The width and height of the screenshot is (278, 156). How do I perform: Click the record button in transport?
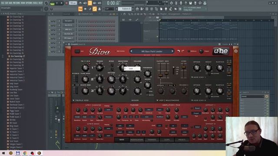tap(66, 3)
